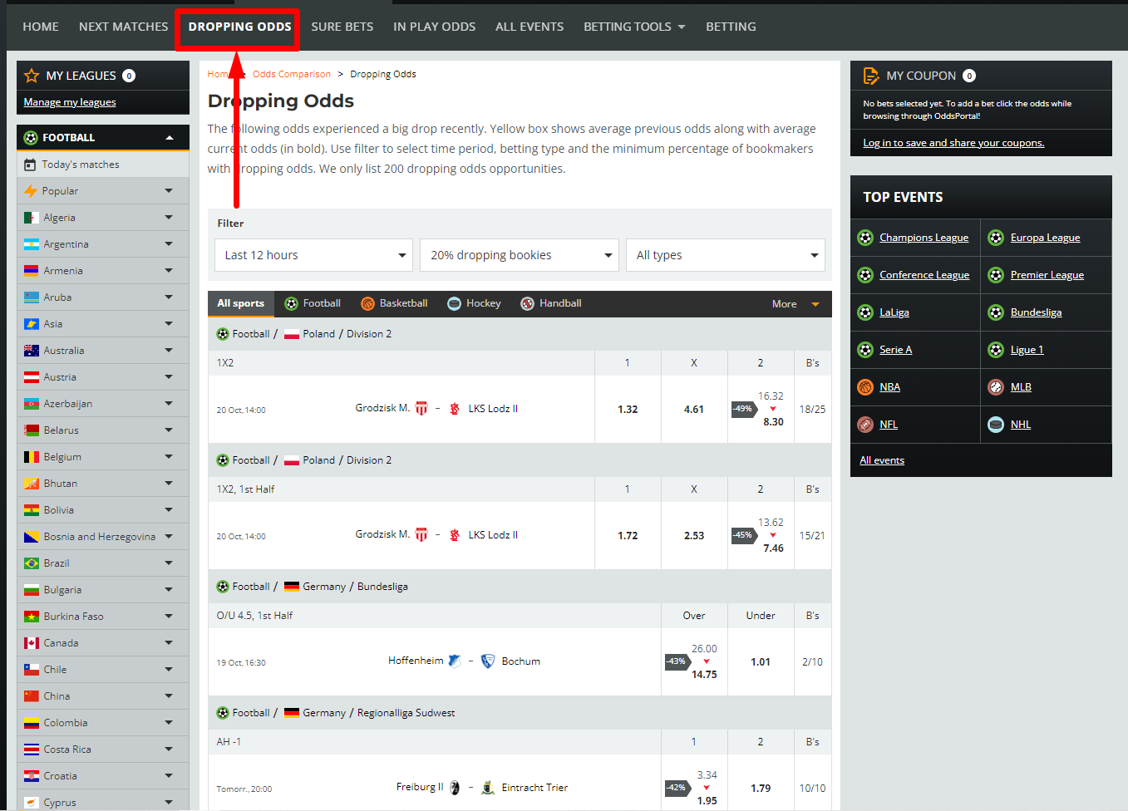The height and width of the screenshot is (811, 1128).
Task: Open the 20% dropping bookies dropdown
Action: [x=520, y=255]
